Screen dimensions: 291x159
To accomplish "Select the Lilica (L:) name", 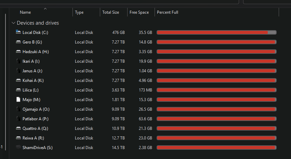I will tap(30, 90).
